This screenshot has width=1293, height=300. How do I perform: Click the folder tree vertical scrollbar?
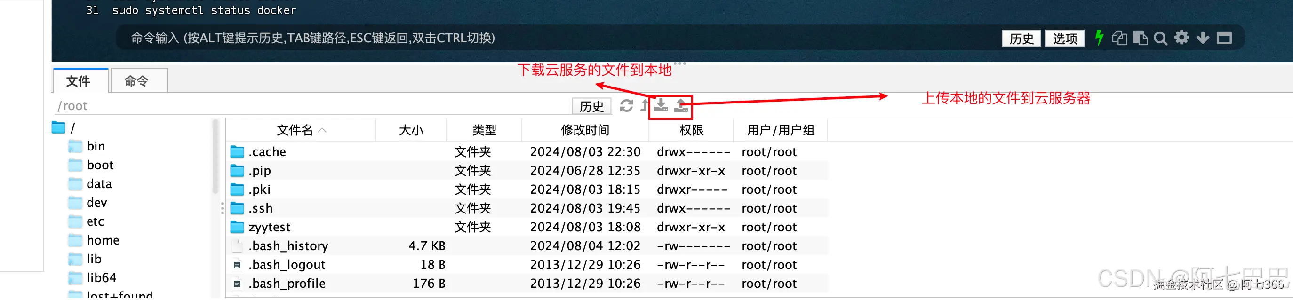[216, 157]
